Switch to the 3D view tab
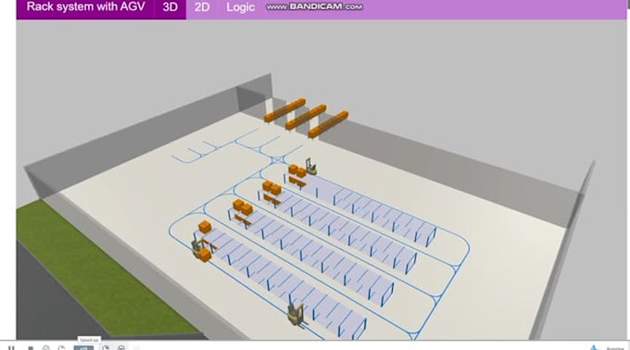 tap(170, 7)
